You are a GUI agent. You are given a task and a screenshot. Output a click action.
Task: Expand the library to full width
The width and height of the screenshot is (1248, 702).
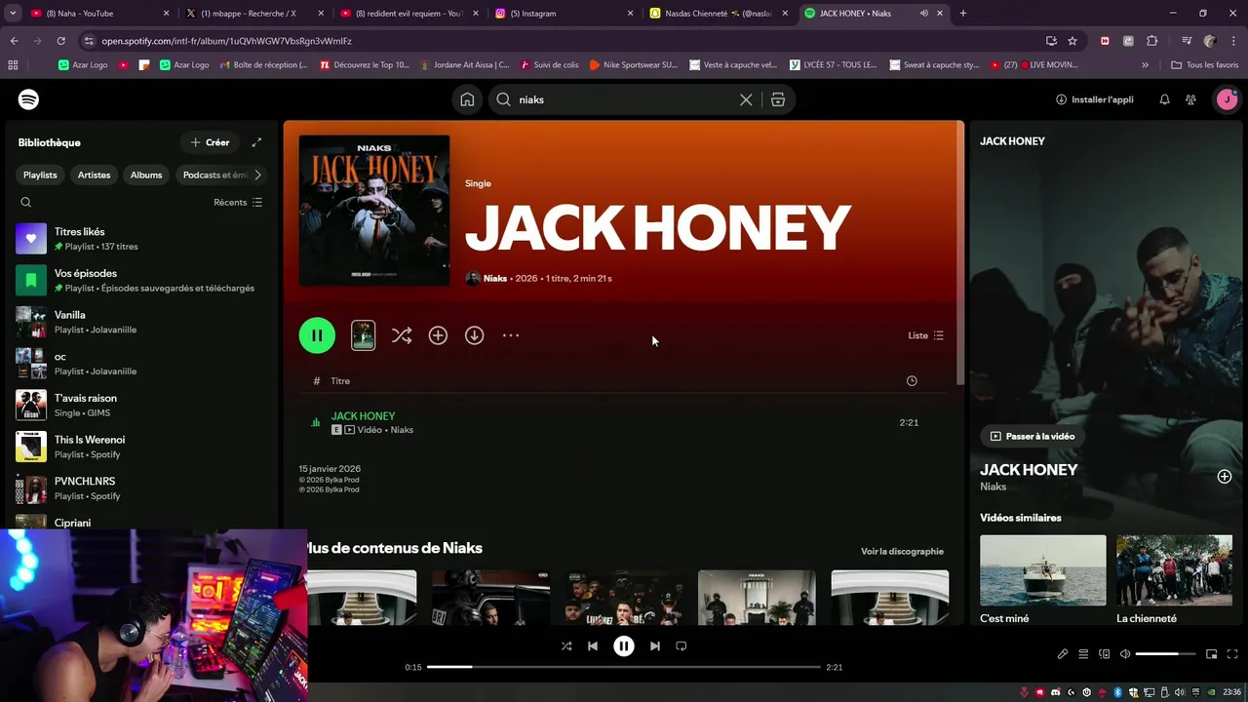(x=256, y=142)
